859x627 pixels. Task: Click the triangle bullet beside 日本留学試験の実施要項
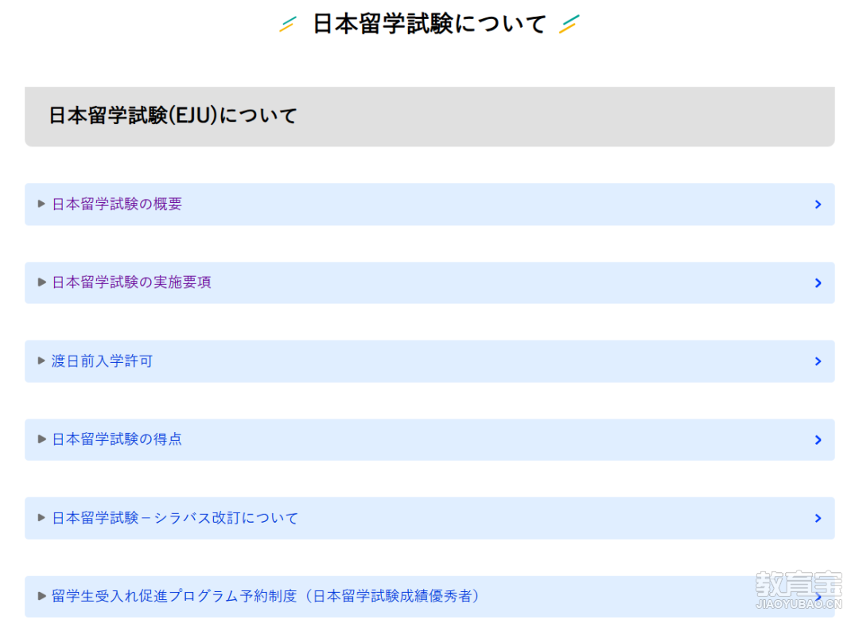(x=41, y=282)
